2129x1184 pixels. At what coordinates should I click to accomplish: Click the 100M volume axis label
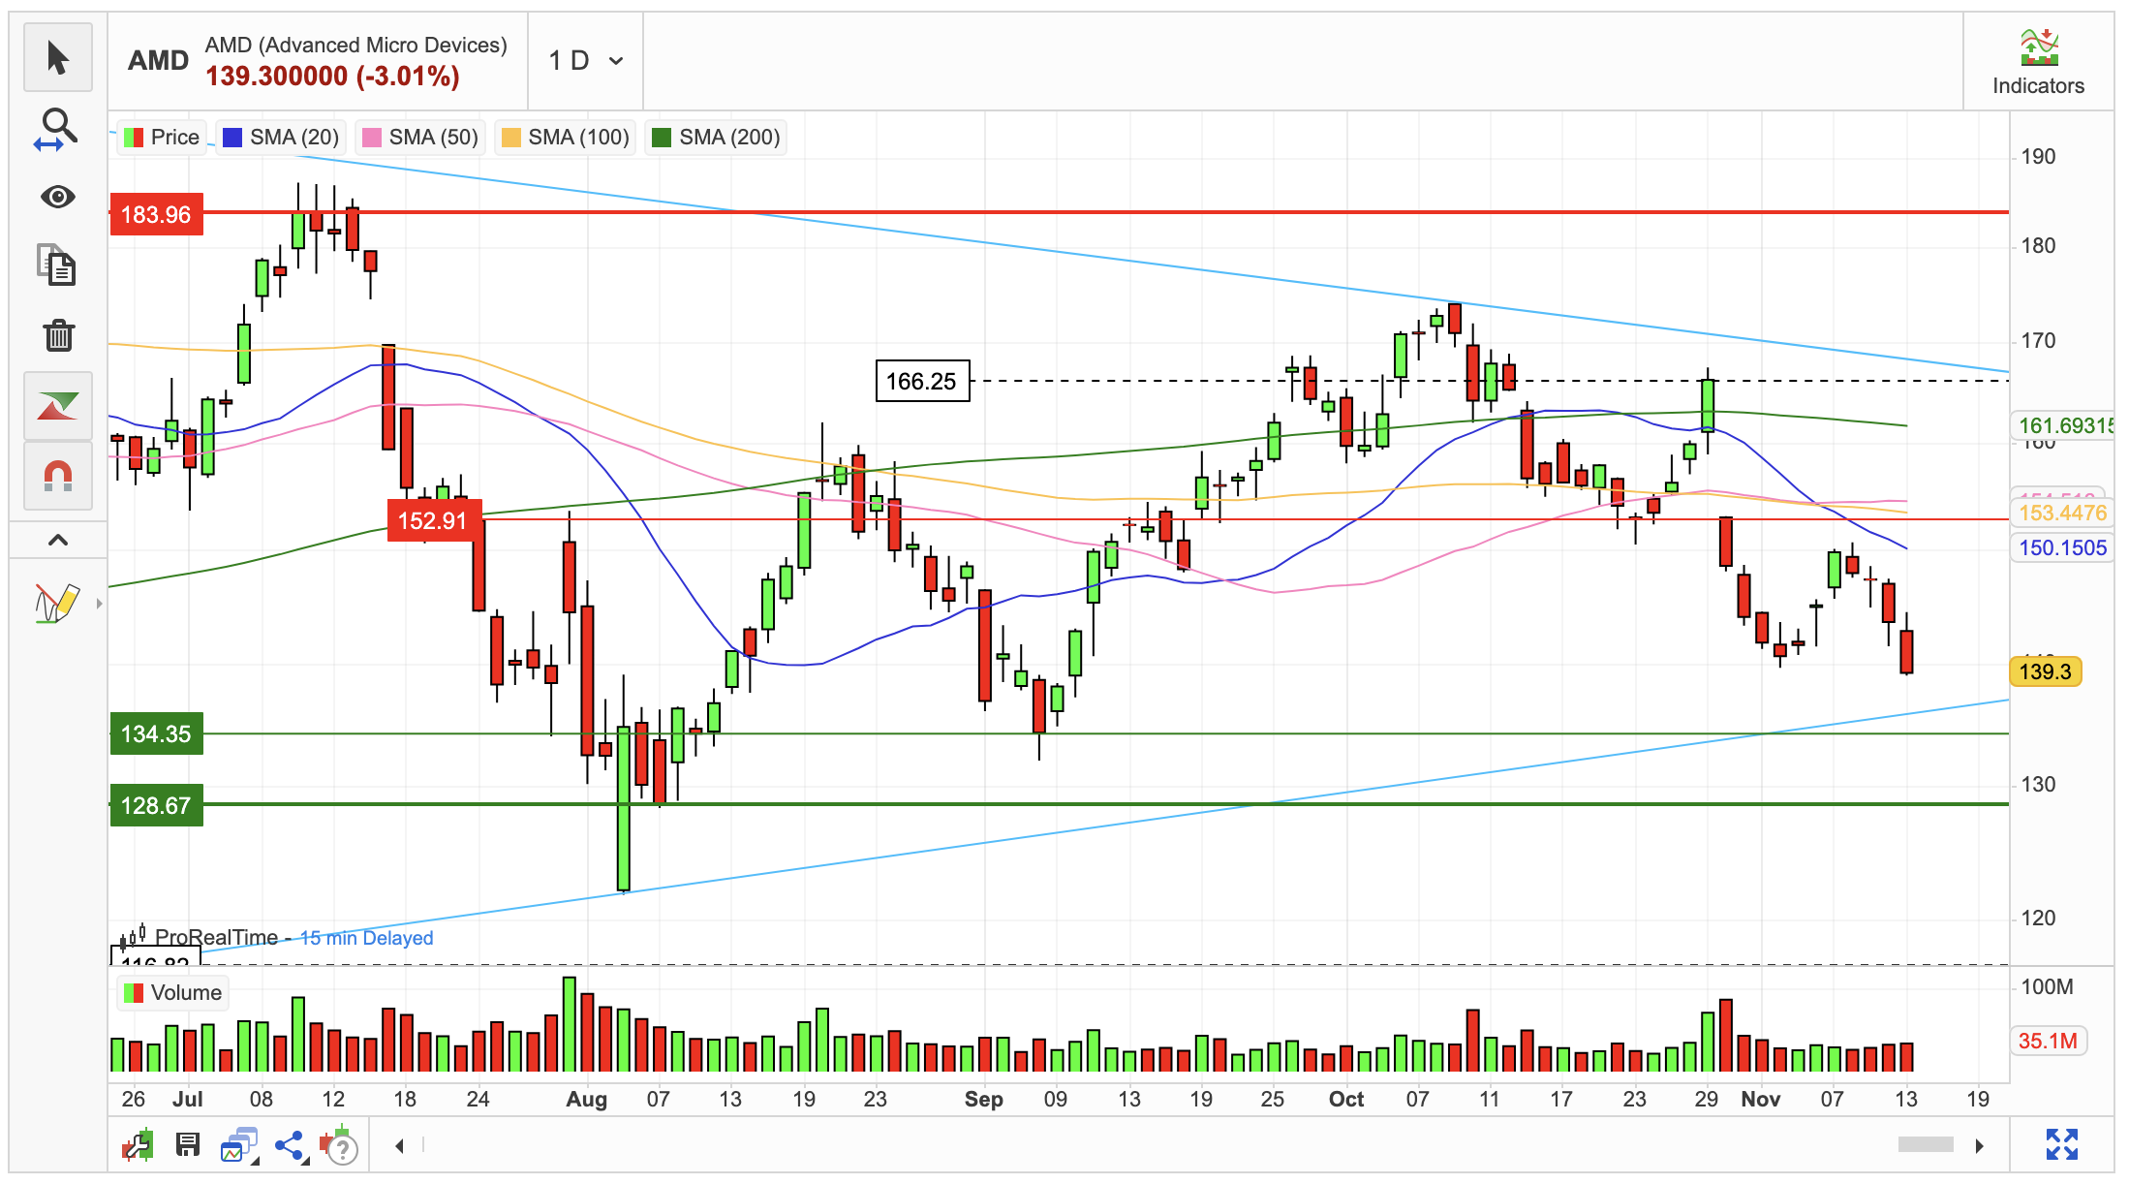(2047, 987)
